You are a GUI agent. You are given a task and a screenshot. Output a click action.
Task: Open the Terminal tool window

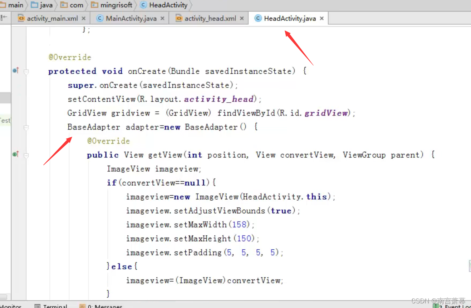[51, 306]
